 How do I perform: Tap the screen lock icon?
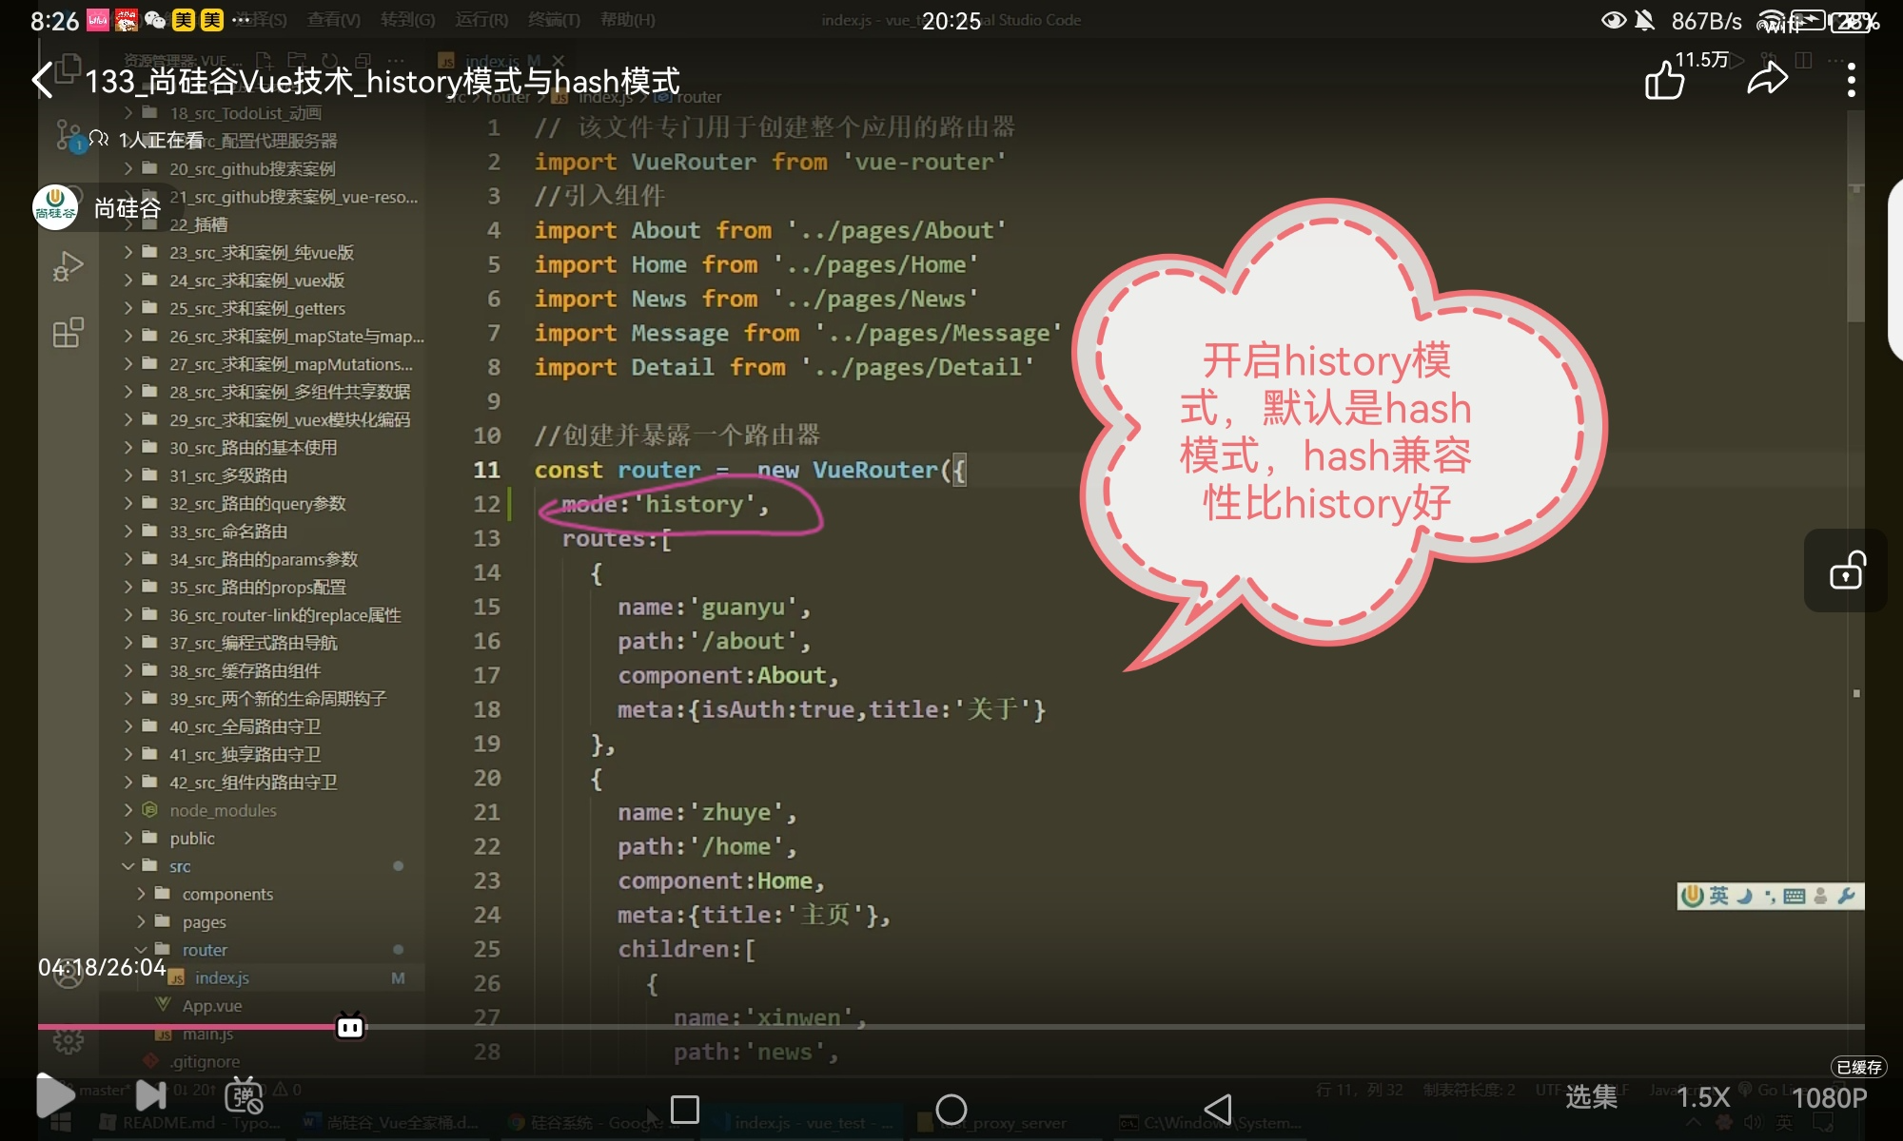(x=1846, y=571)
